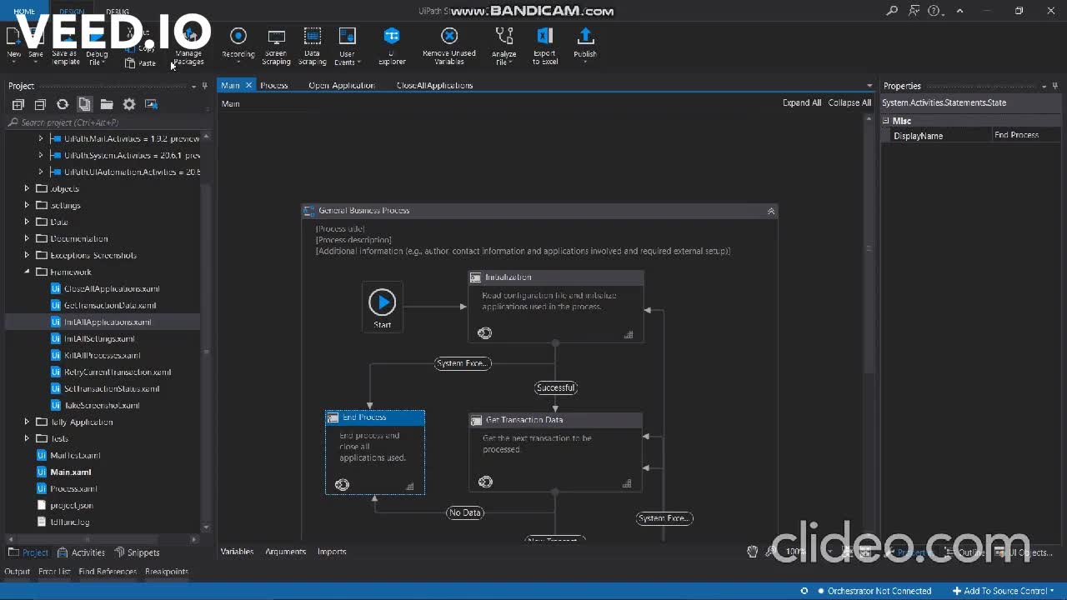
Task: Expand the Data folder
Action: [x=27, y=222]
